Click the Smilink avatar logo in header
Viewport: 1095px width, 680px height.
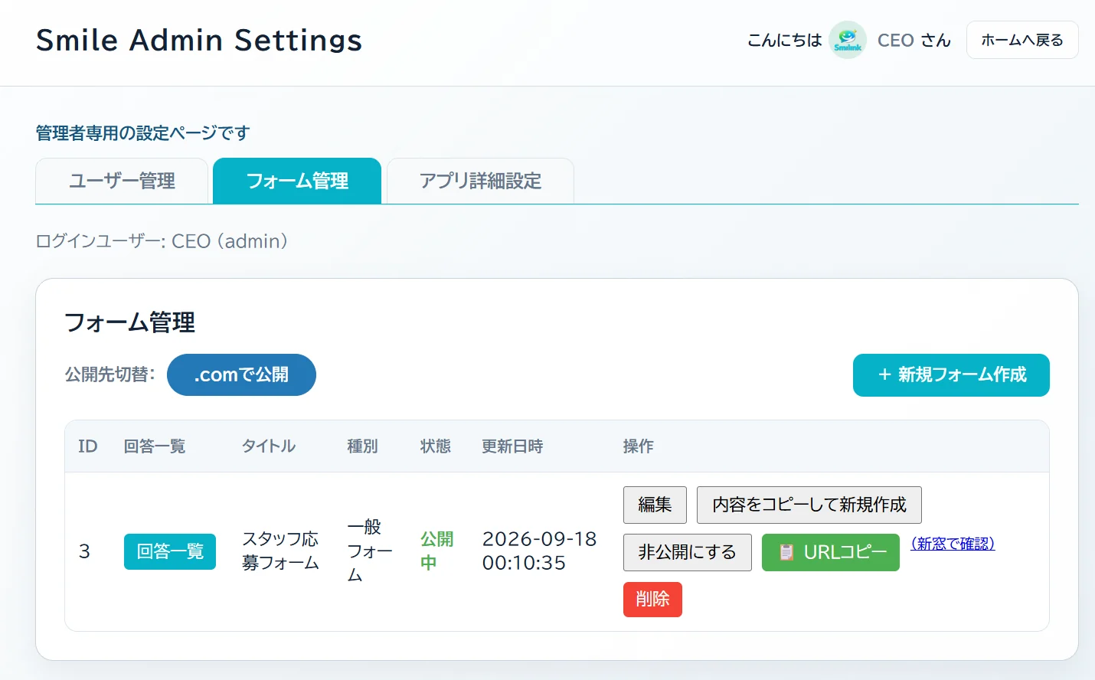(848, 40)
